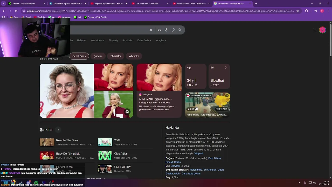Image resolution: width=332 pixels, height=187 pixels.
Task: Expand the Eşi card chevron
Action: click(226, 68)
